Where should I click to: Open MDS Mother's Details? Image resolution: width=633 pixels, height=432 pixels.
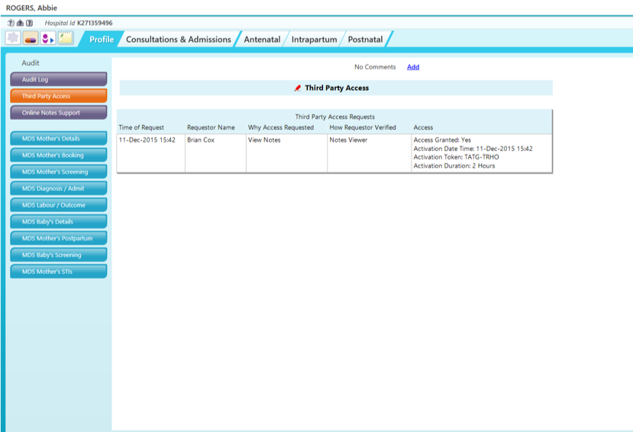click(59, 138)
